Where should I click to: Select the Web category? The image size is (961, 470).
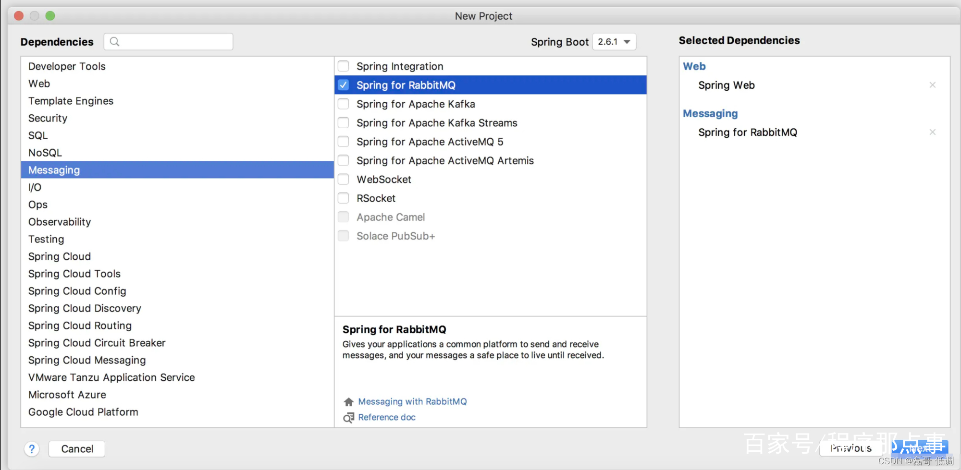(177, 84)
